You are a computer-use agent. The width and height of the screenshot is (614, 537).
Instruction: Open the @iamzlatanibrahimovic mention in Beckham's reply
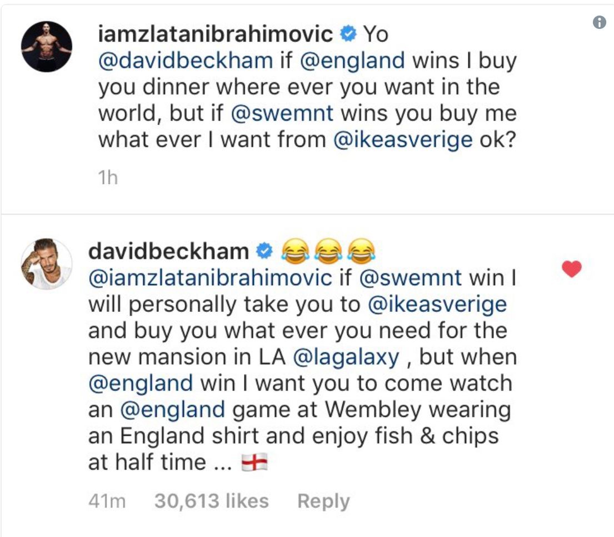(x=210, y=277)
